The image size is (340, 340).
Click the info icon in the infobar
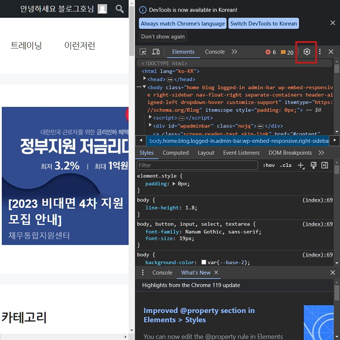tap(142, 10)
